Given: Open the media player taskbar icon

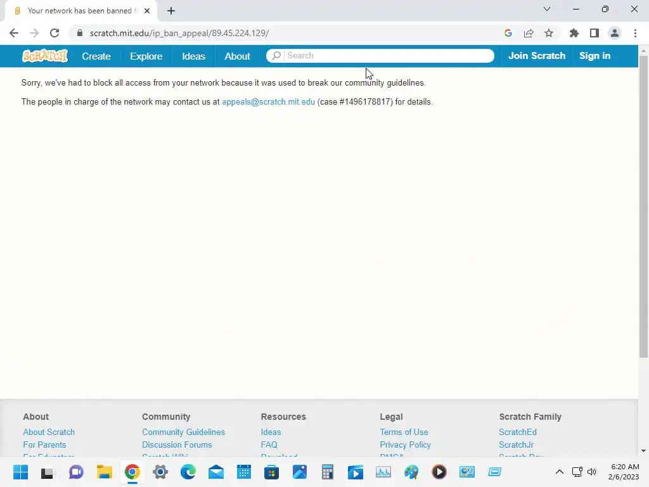Looking at the screenshot, I should click(x=439, y=472).
